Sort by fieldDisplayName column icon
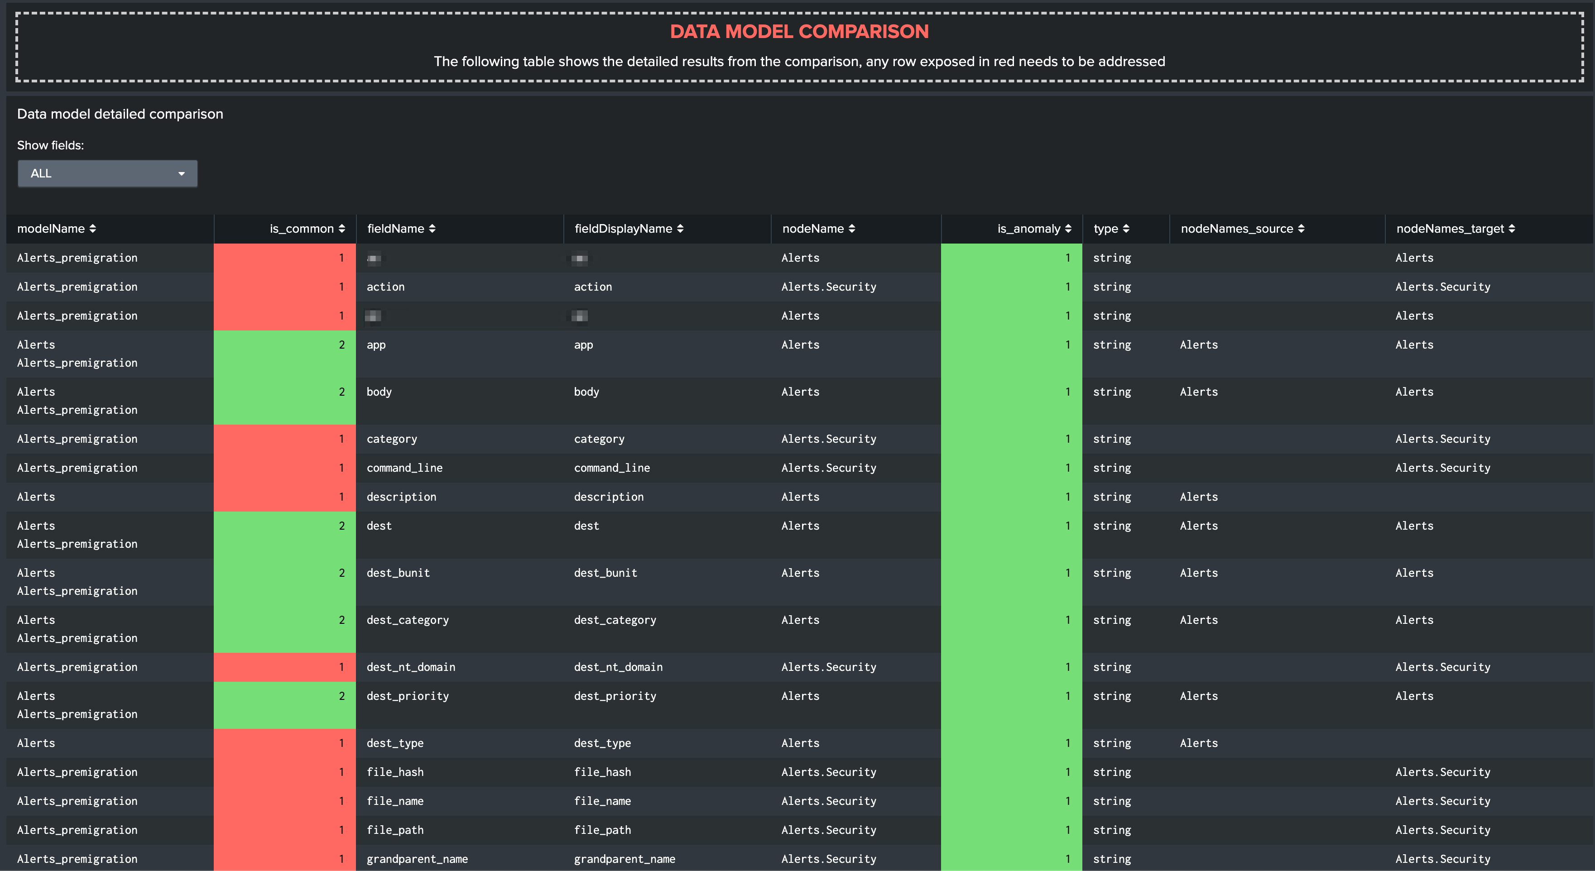The image size is (1595, 871). (x=681, y=229)
